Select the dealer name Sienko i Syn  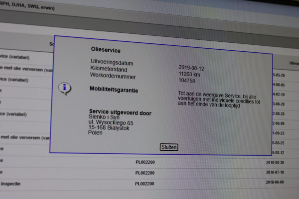104,117
